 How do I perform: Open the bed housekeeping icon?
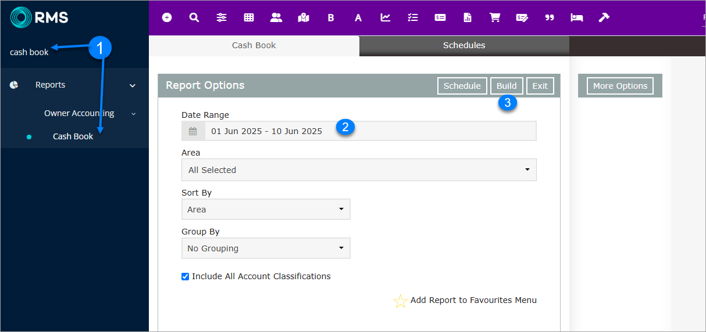coord(576,17)
